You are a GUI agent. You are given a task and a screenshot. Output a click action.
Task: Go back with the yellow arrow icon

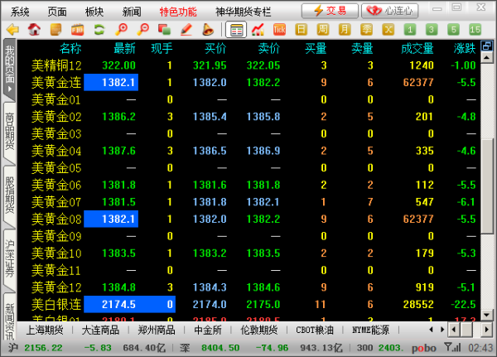click(x=13, y=30)
